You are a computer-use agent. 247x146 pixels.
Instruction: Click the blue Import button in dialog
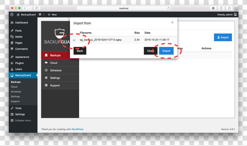166,51
